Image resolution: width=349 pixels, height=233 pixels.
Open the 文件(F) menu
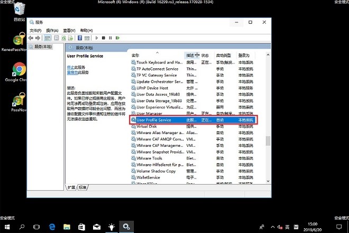pos(35,30)
